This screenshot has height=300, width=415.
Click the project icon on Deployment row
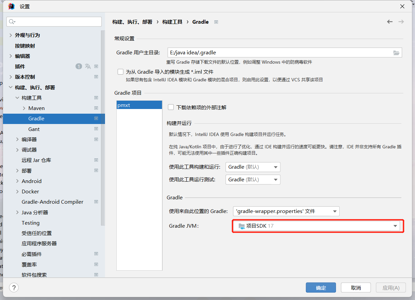click(96, 171)
